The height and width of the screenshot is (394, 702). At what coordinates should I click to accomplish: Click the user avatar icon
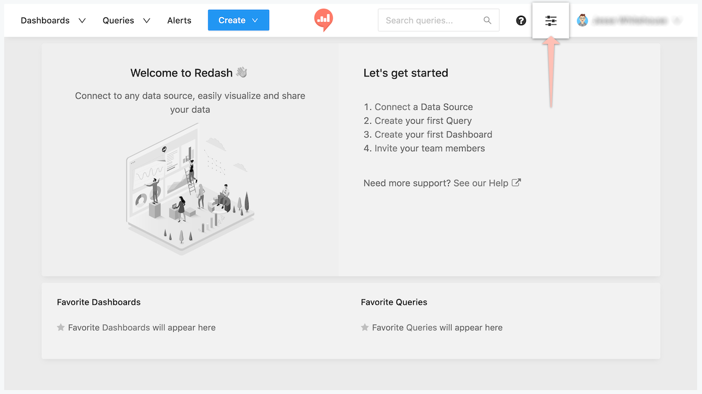click(x=582, y=20)
